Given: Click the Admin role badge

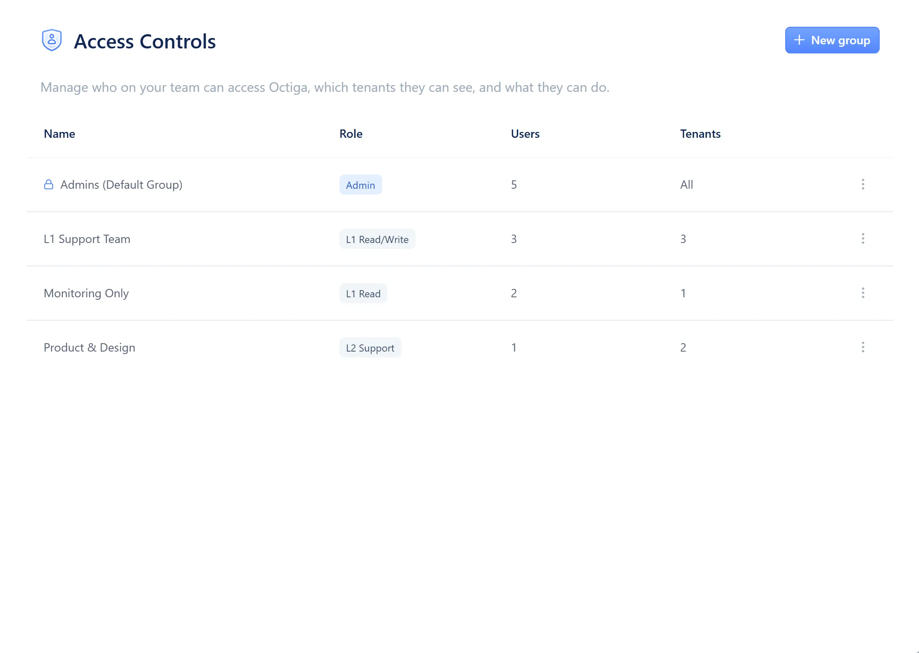Looking at the screenshot, I should 360,185.
